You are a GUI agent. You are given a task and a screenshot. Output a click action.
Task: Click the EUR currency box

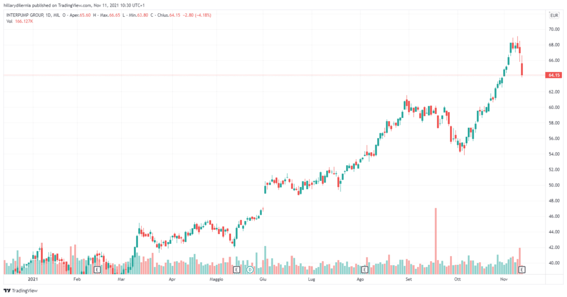pos(553,16)
